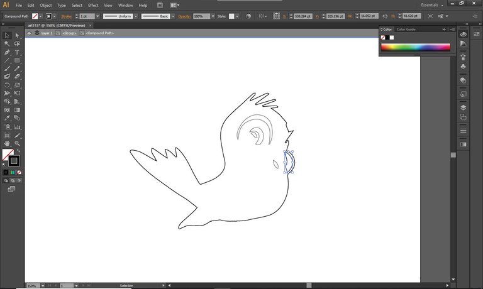Image resolution: width=483 pixels, height=289 pixels.
Task: Open the Effect menu
Action: 93,5
